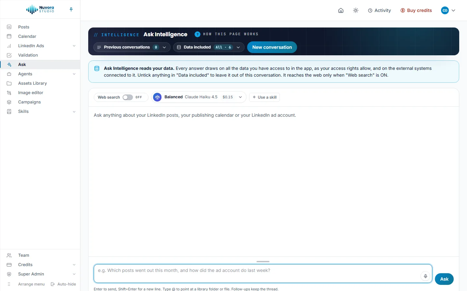The image size is (467, 291).
Task: Click the pin sidebar icon
Action: click(x=71, y=9)
